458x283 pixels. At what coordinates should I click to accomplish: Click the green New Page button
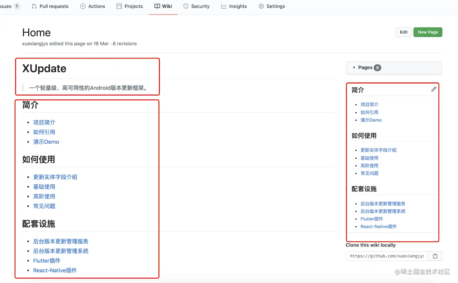point(428,32)
